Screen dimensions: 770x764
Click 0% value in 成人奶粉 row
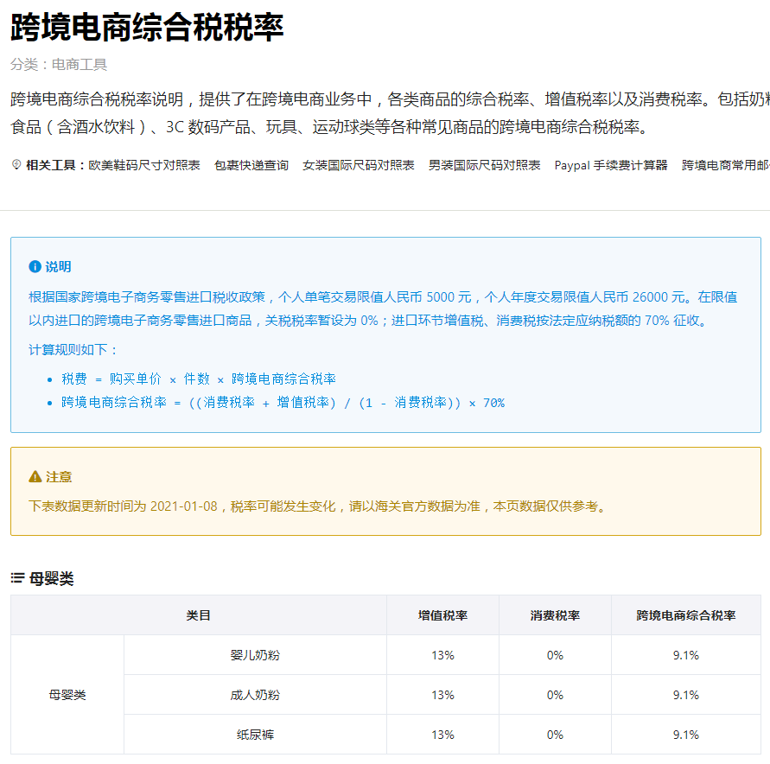coord(555,695)
